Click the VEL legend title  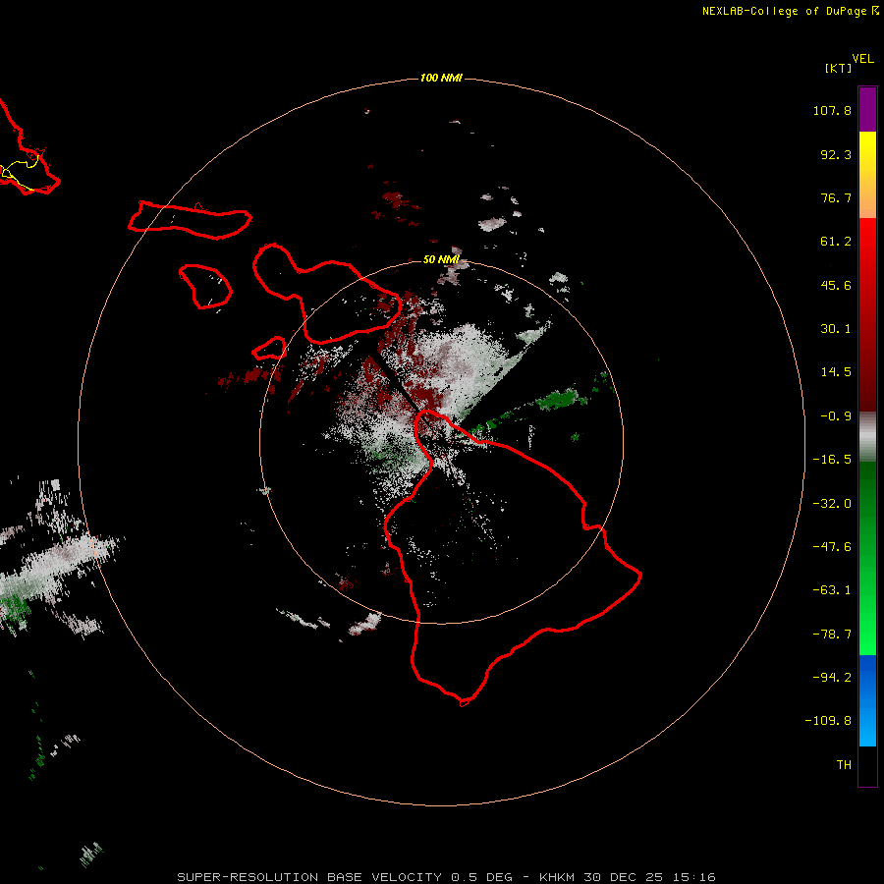click(x=862, y=59)
